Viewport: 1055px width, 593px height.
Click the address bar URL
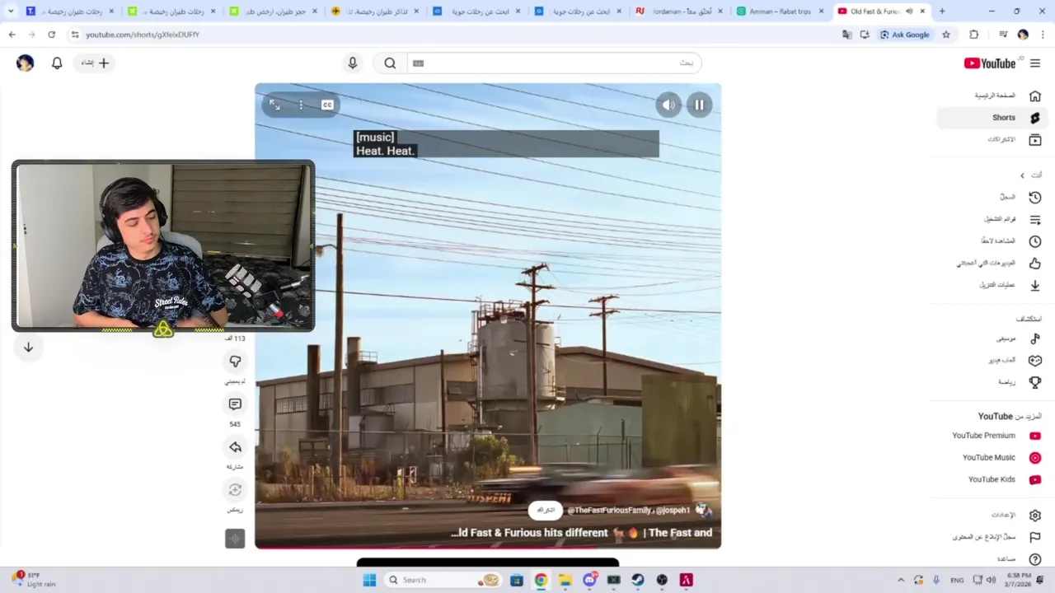tap(143, 35)
